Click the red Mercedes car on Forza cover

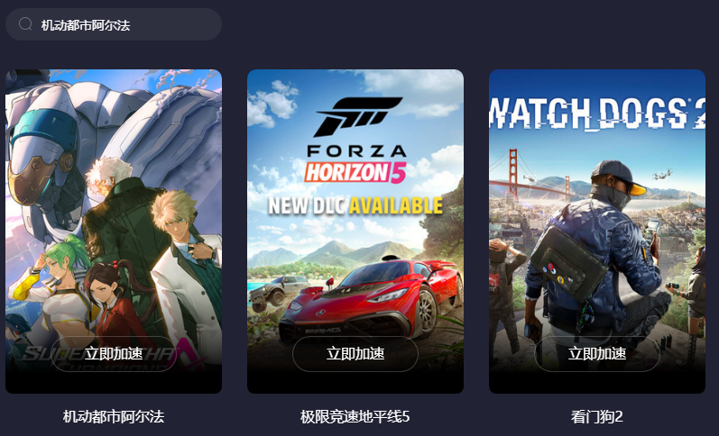371,302
